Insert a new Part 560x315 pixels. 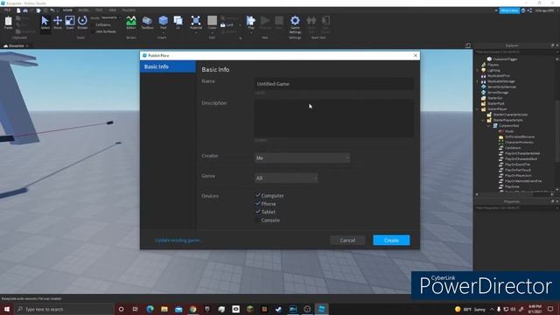coord(164,23)
